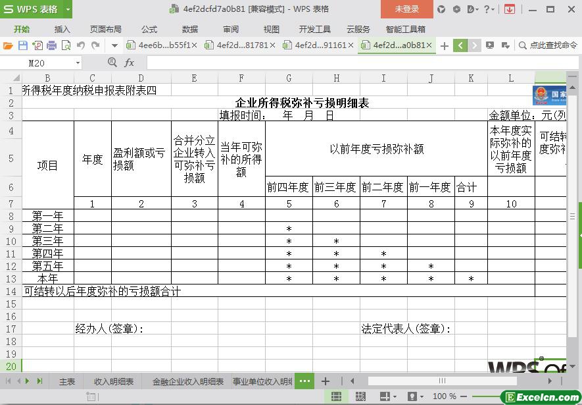Click the 未登录 login button
Image resolution: width=582 pixels, height=405 pixels.
click(x=406, y=9)
